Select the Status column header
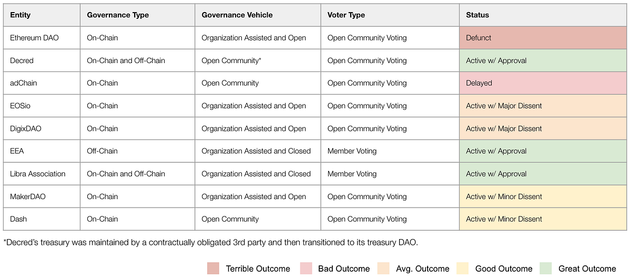This screenshot has width=631, height=279. (x=543, y=15)
